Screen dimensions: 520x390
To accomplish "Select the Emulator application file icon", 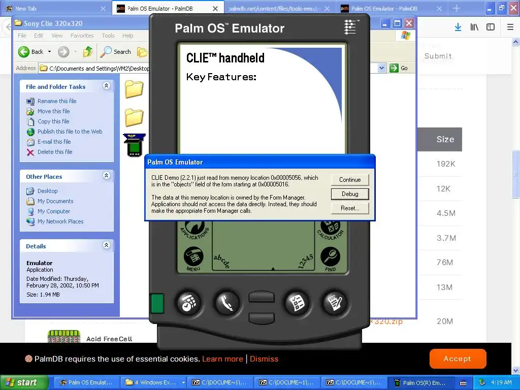I will [x=134, y=145].
